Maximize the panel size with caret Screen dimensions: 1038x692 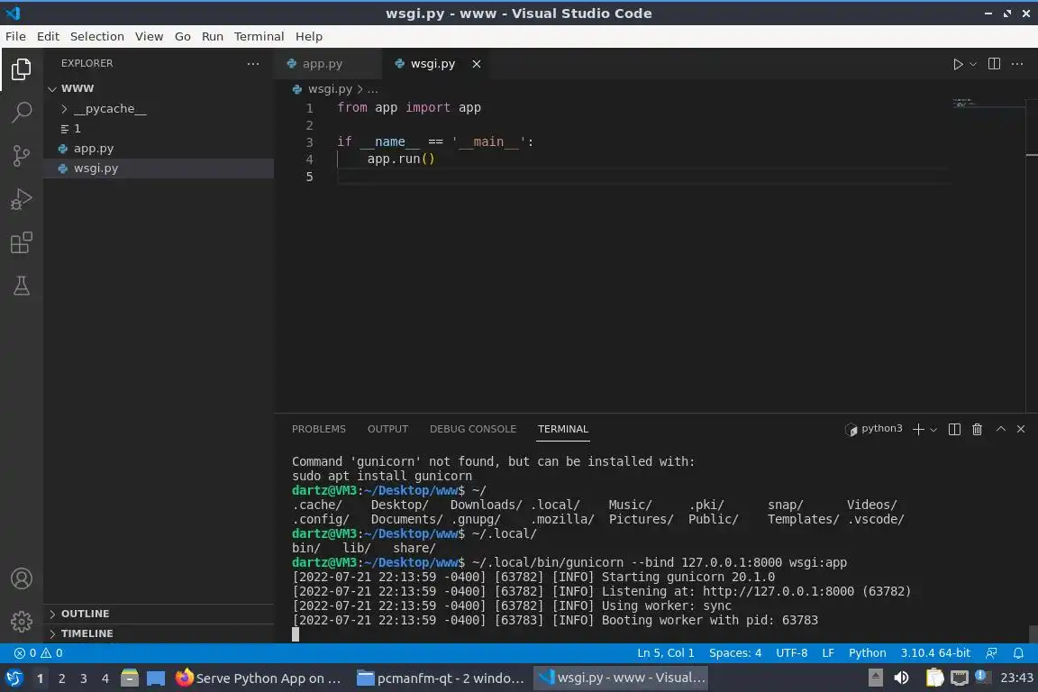[x=1000, y=429]
